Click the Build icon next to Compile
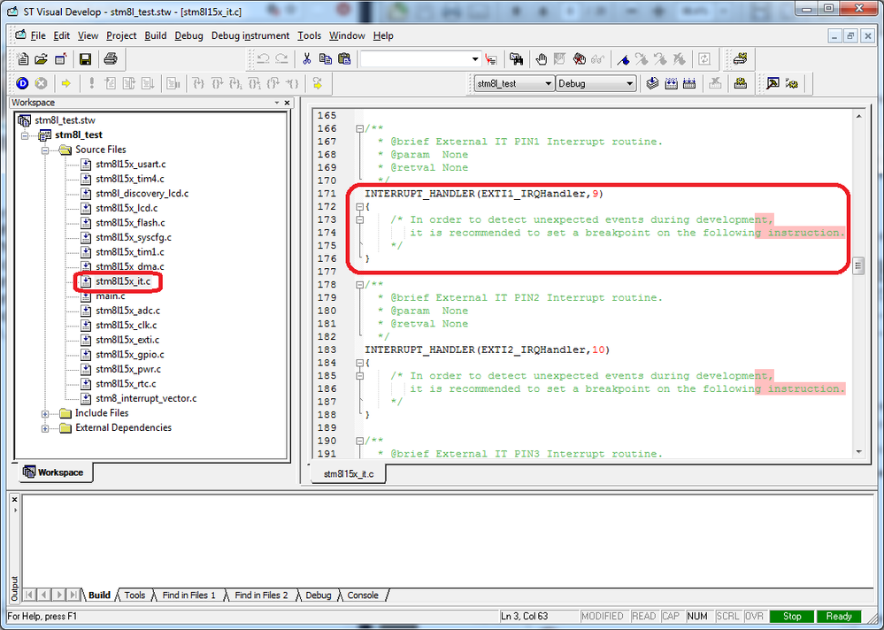Screen dimensions: 884x630 671,83
